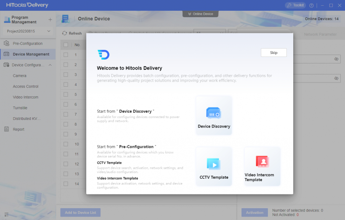The width and height of the screenshot is (345, 220).
Task: Click the Device Management sidebar icon
Action: tap(7, 54)
